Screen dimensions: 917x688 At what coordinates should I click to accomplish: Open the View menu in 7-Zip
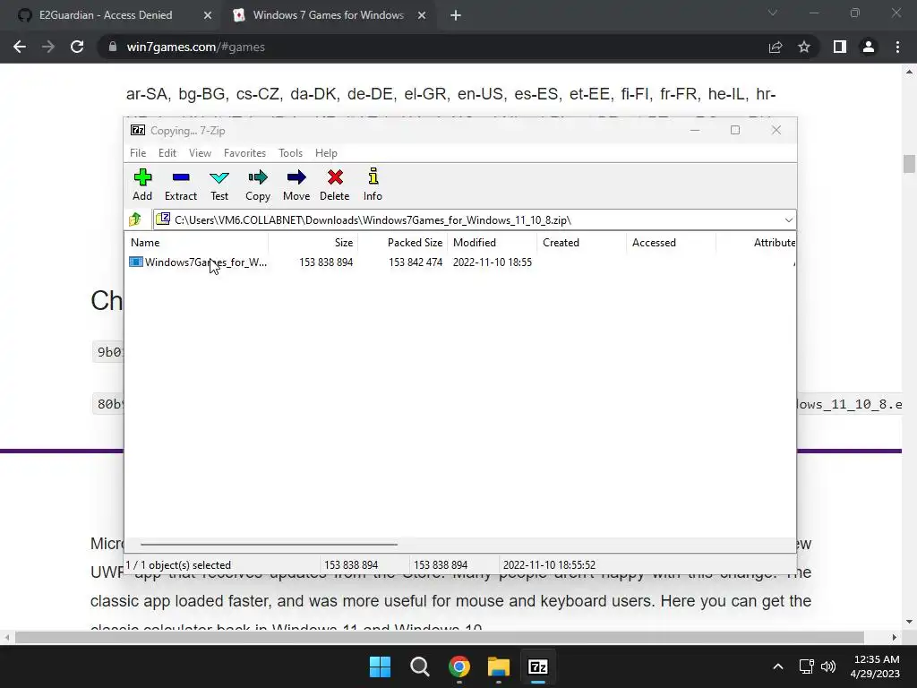tap(200, 152)
